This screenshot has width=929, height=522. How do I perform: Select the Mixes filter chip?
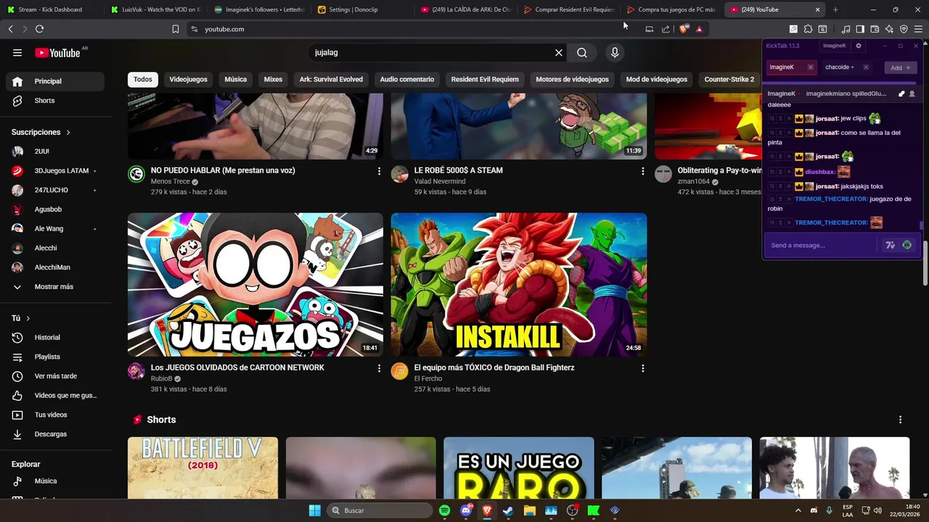[273, 80]
